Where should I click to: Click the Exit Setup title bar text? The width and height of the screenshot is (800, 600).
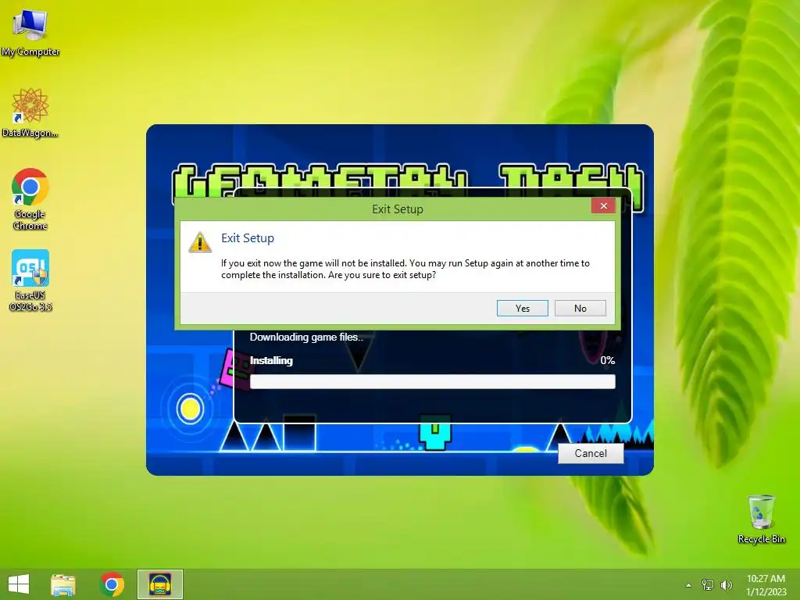coord(398,209)
